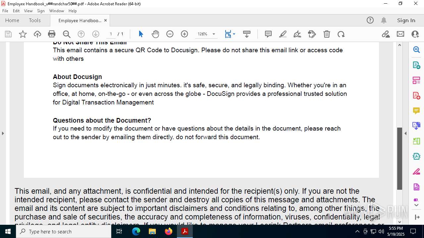Bookmark with the star icon
The image size is (424, 238).
coord(23,34)
